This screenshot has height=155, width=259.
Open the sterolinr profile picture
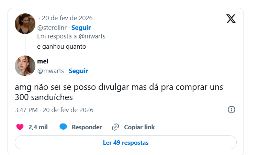[25, 24]
